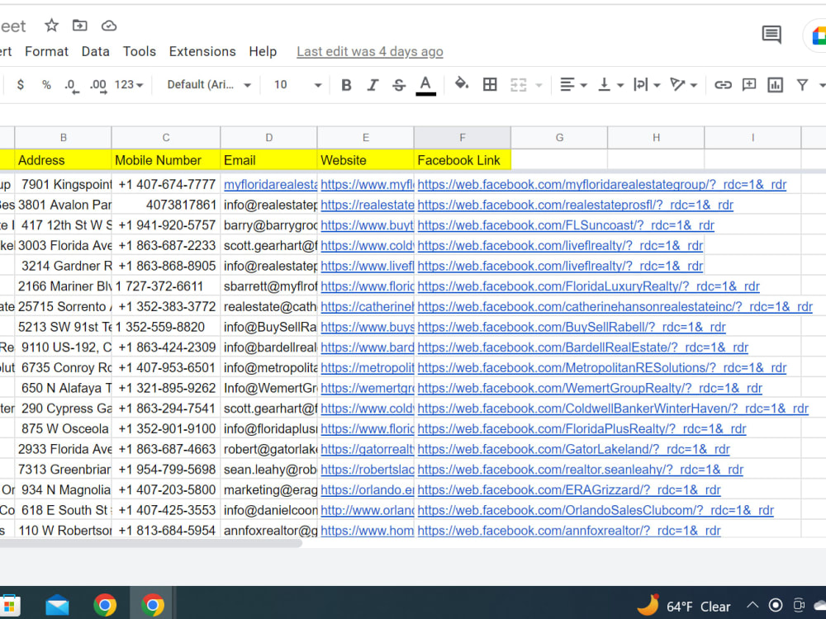This screenshot has height=619, width=826.
Task: Increase decimal places
Action: coord(98,85)
